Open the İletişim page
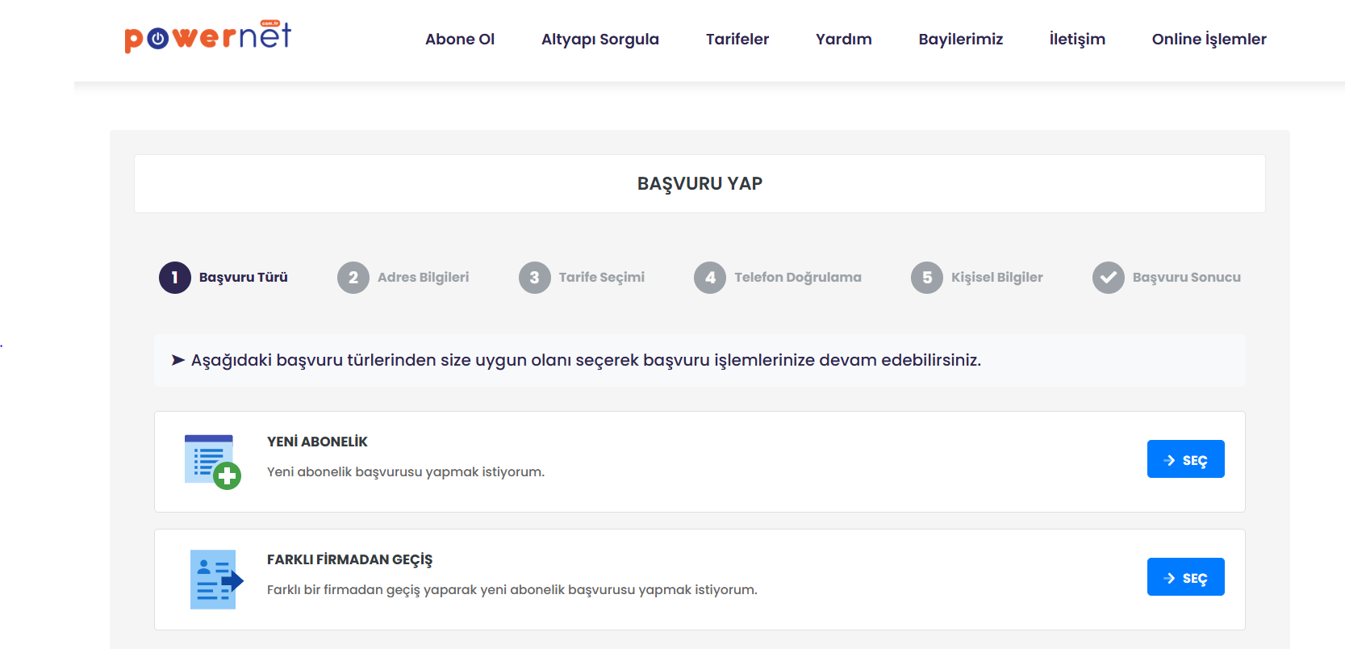Viewport: 1345px width, 649px height. 1077,40
